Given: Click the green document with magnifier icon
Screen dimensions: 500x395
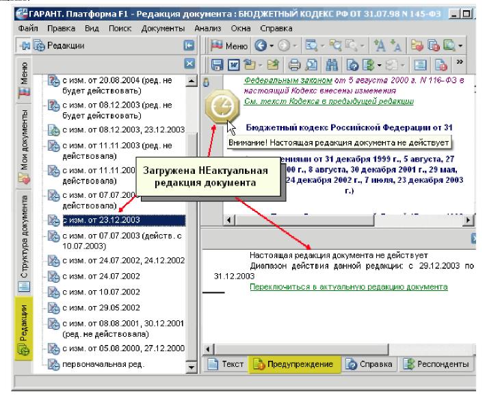Looking at the screenshot, I should click(x=449, y=46).
